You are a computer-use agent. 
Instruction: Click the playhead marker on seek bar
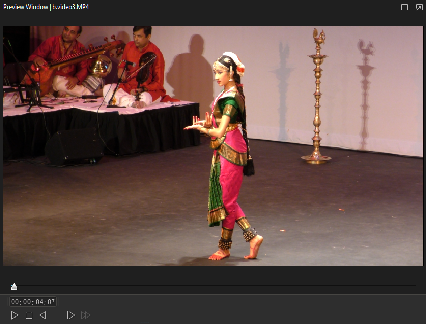(14, 286)
